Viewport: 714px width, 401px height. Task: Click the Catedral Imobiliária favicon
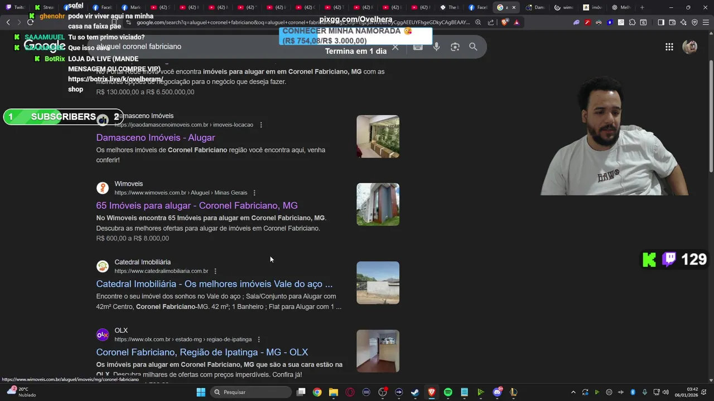103,266
